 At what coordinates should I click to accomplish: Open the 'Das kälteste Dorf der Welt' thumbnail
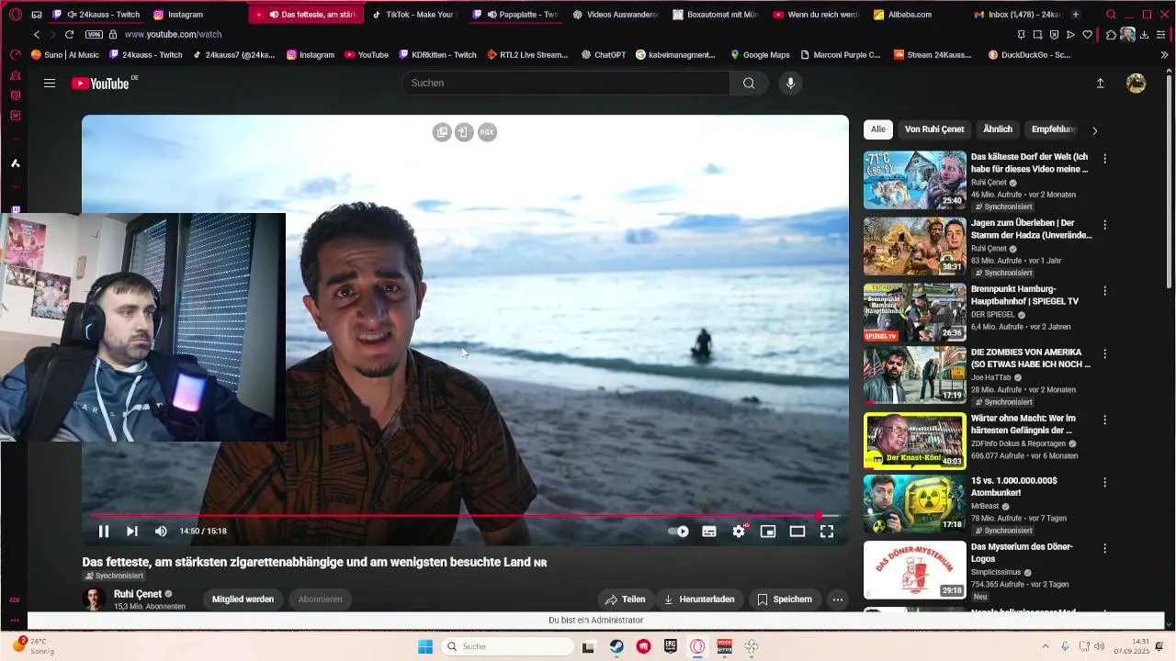point(914,180)
